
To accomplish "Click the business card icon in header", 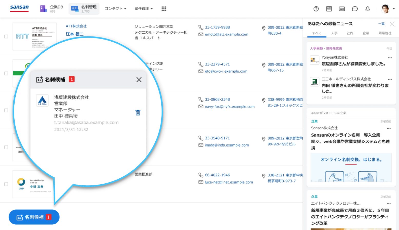I will 342,9.
